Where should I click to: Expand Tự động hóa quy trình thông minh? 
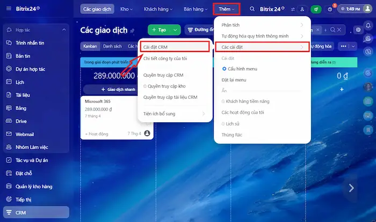pos(262,36)
